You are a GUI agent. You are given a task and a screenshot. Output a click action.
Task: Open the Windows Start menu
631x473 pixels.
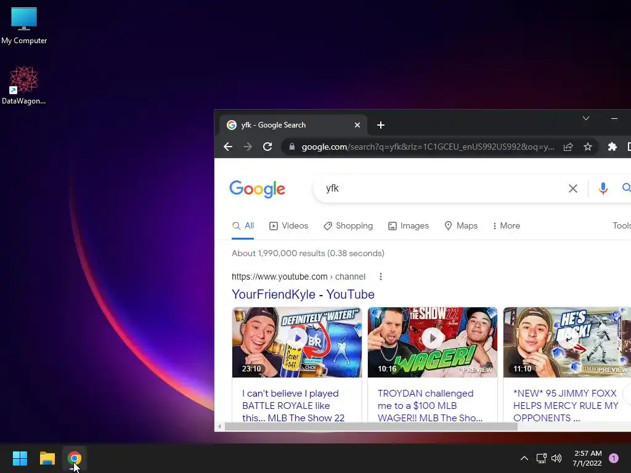pyautogui.click(x=20, y=458)
